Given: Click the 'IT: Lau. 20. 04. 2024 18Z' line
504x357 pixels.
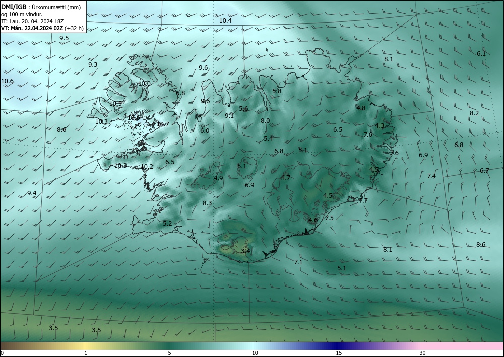Looking at the screenshot, I should [32, 21].
